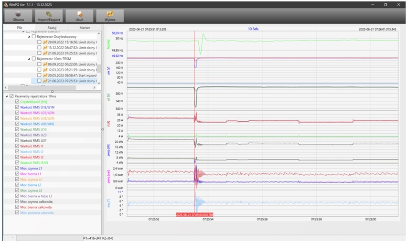Collapse the Rejestrator Oscyloskopowy tree node

tap(29, 37)
